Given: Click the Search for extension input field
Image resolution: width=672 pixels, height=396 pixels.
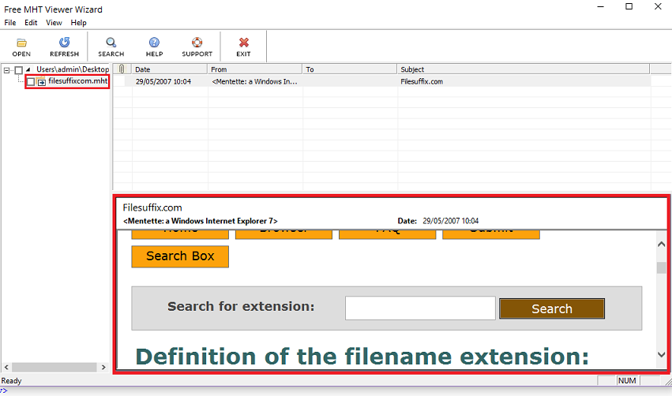Looking at the screenshot, I should [420, 308].
